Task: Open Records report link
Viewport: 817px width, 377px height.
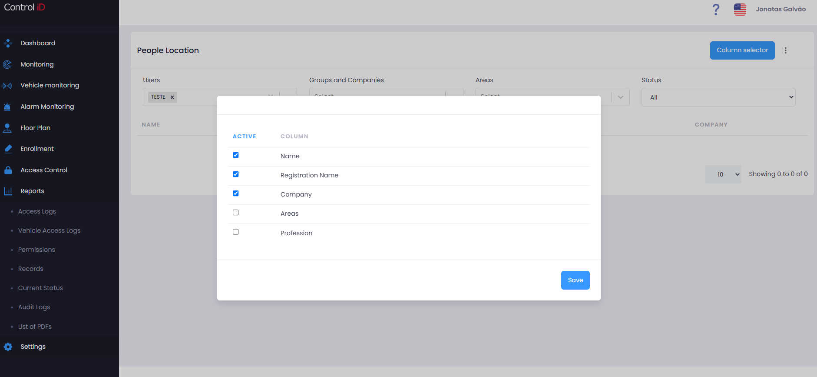Action: (x=30, y=269)
